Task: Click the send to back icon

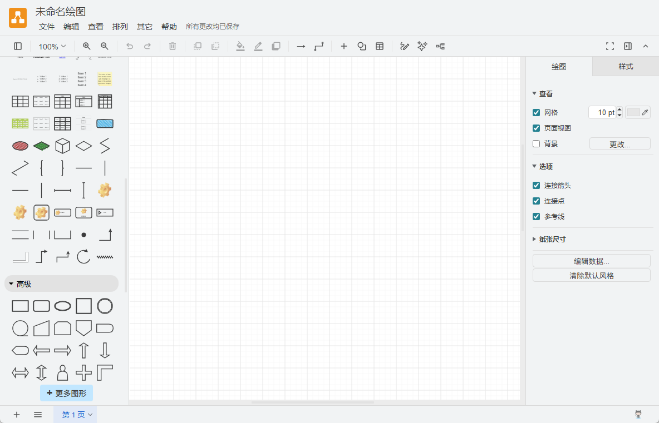Action: [215, 46]
